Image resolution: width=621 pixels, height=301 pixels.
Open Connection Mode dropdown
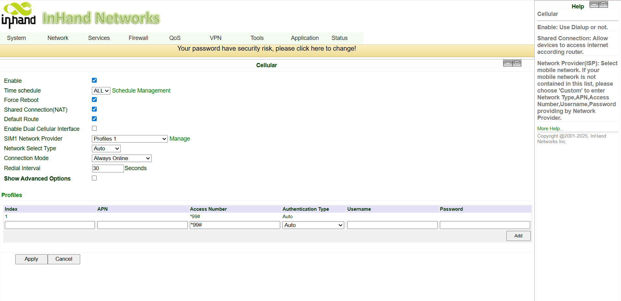point(122,158)
